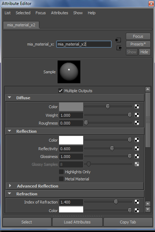Click the Load Attributes button
The height and width of the screenshot is (232, 155).
(x=77, y=222)
